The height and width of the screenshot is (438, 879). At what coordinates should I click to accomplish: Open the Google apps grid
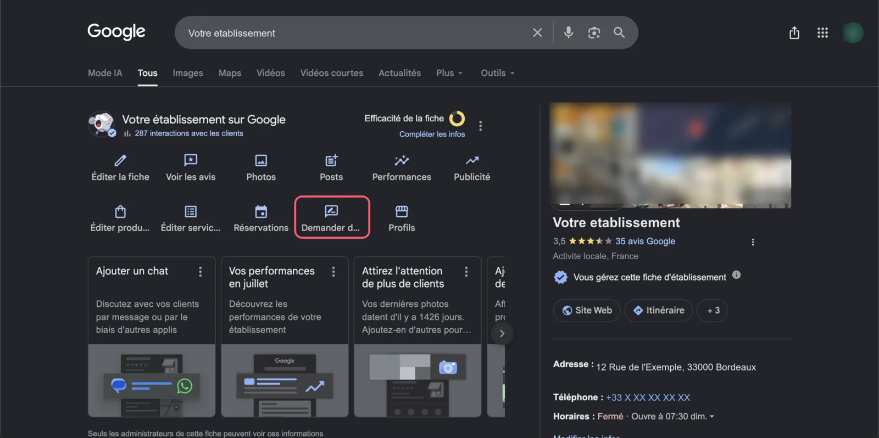pyautogui.click(x=822, y=33)
